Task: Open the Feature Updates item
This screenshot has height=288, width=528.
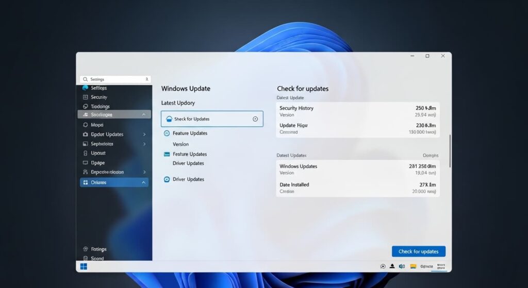Action: click(x=190, y=133)
